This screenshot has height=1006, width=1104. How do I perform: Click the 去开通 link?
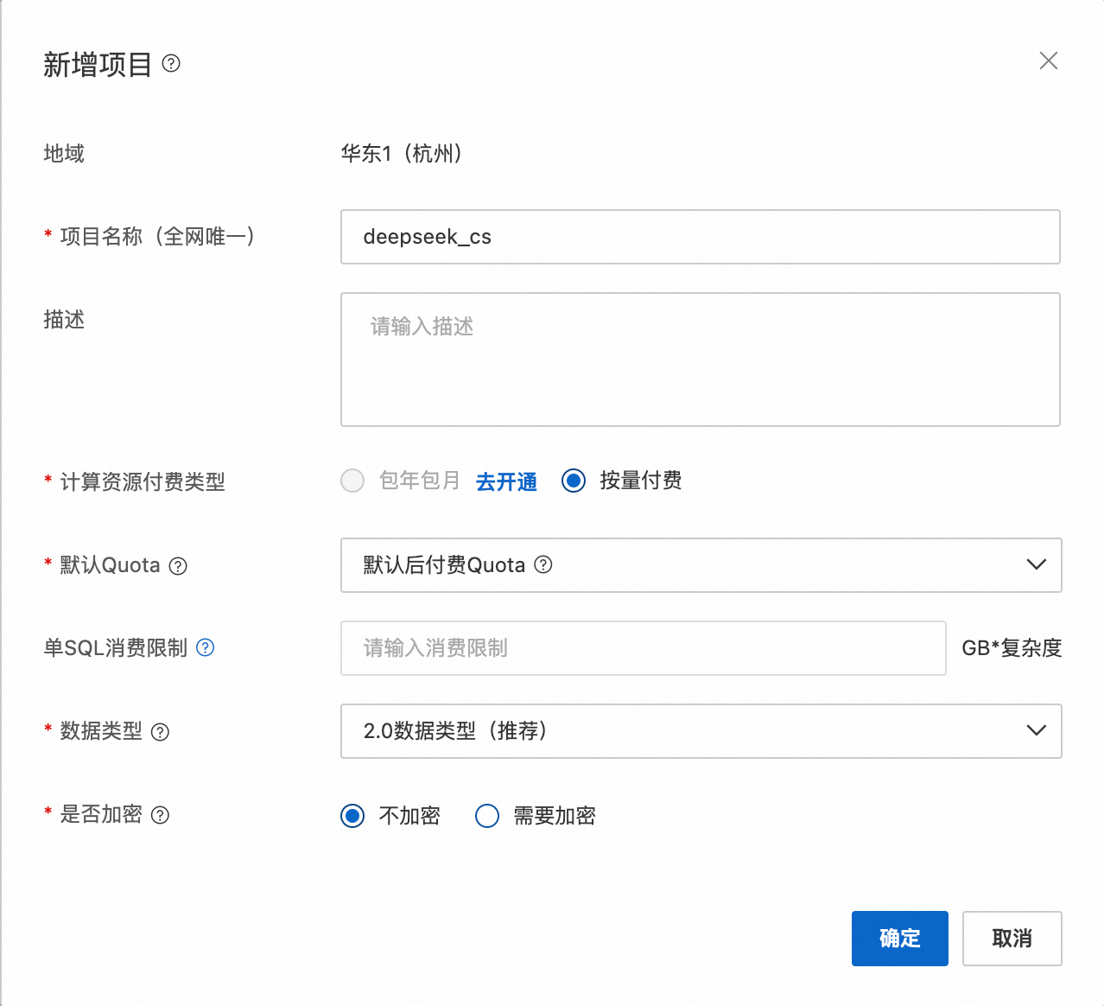(x=506, y=481)
